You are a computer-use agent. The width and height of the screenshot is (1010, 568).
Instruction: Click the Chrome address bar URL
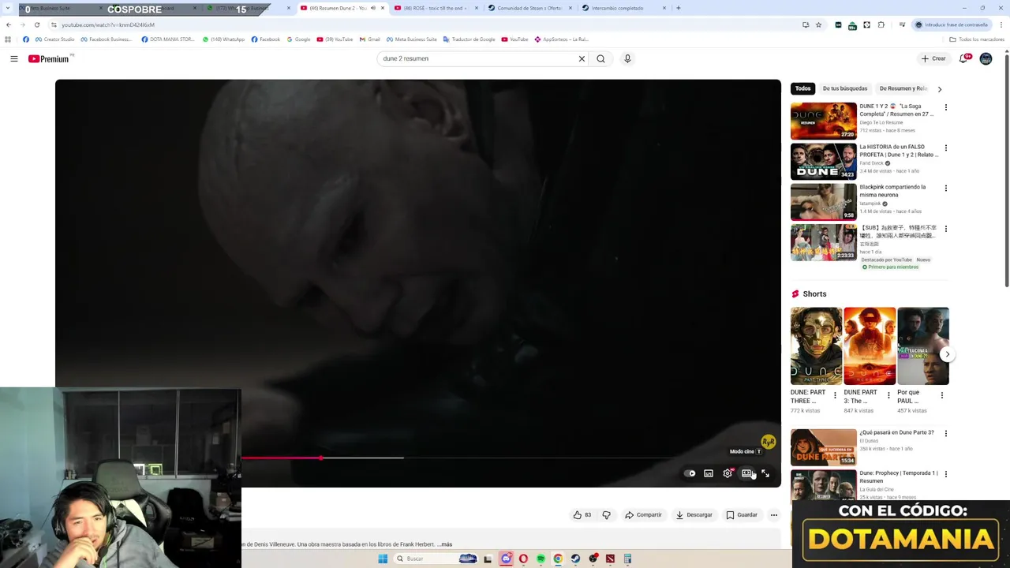pyautogui.click(x=107, y=24)
